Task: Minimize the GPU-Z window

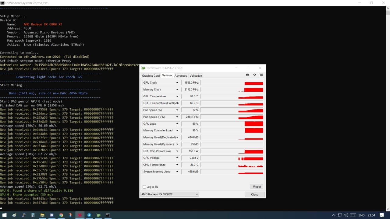Action: pyautogui.click(x=236, y=68)
